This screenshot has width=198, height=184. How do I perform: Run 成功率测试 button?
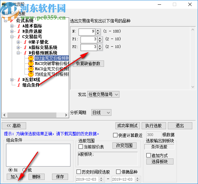pos(128,126)
